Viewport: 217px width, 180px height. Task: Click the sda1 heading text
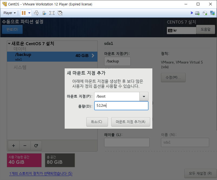[x=109, y=44]
